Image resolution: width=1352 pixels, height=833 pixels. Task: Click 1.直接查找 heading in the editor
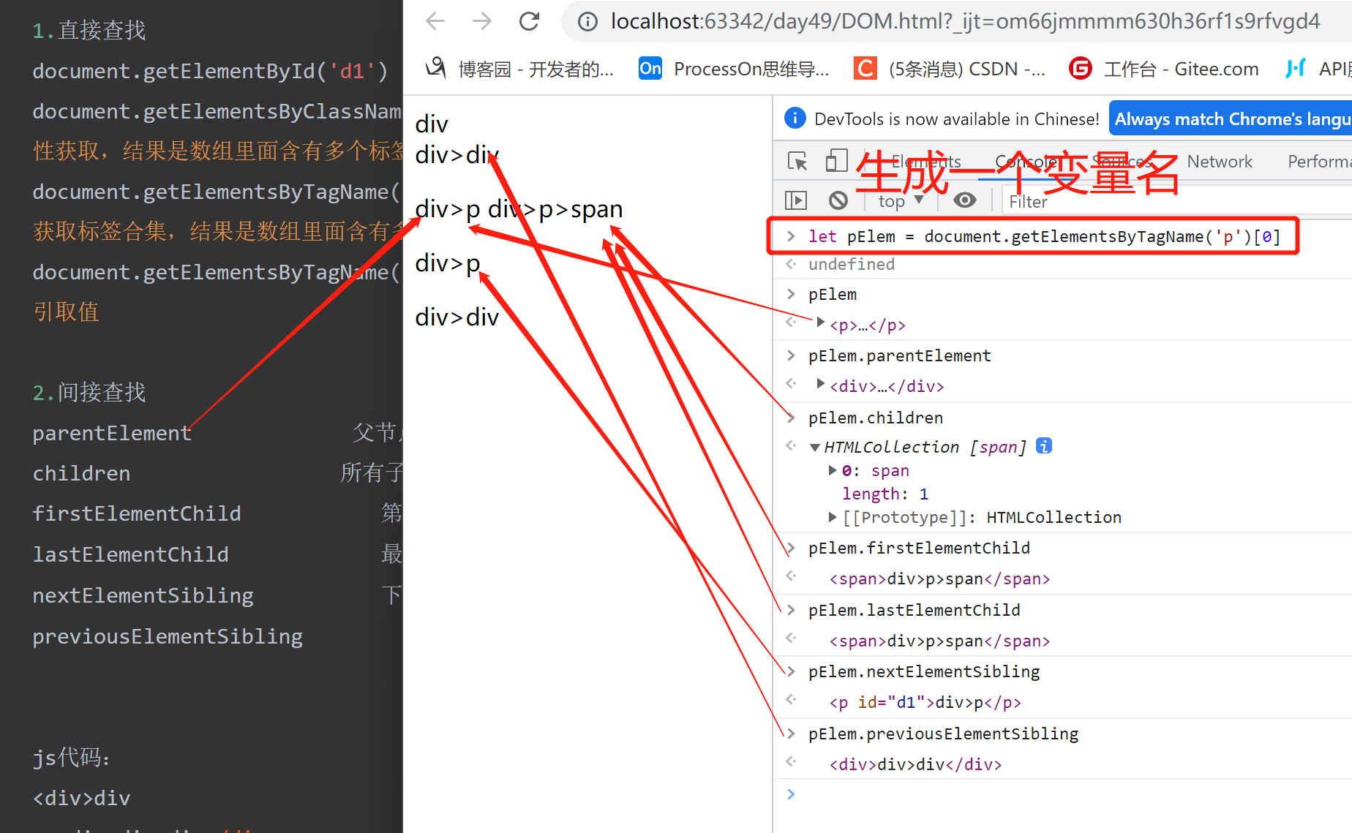coord(89,31)
